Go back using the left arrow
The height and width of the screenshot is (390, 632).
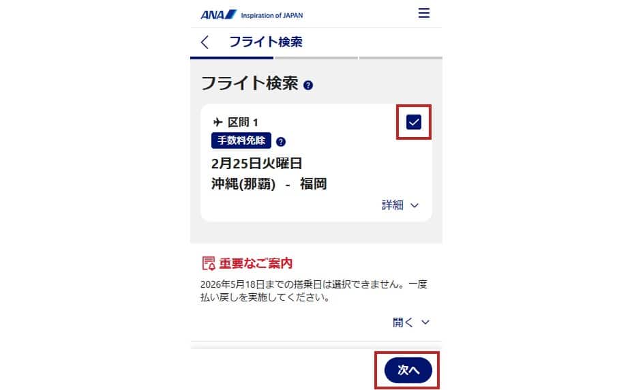coord(205,42)
